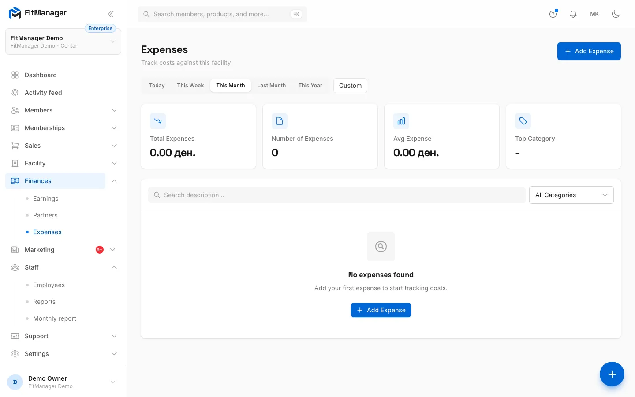Expand the Marketing submenu chevron
Screen dimensions: 635x397
point(112,250)
